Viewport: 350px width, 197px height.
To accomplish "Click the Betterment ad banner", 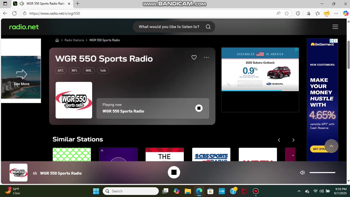I will [322, 100].
